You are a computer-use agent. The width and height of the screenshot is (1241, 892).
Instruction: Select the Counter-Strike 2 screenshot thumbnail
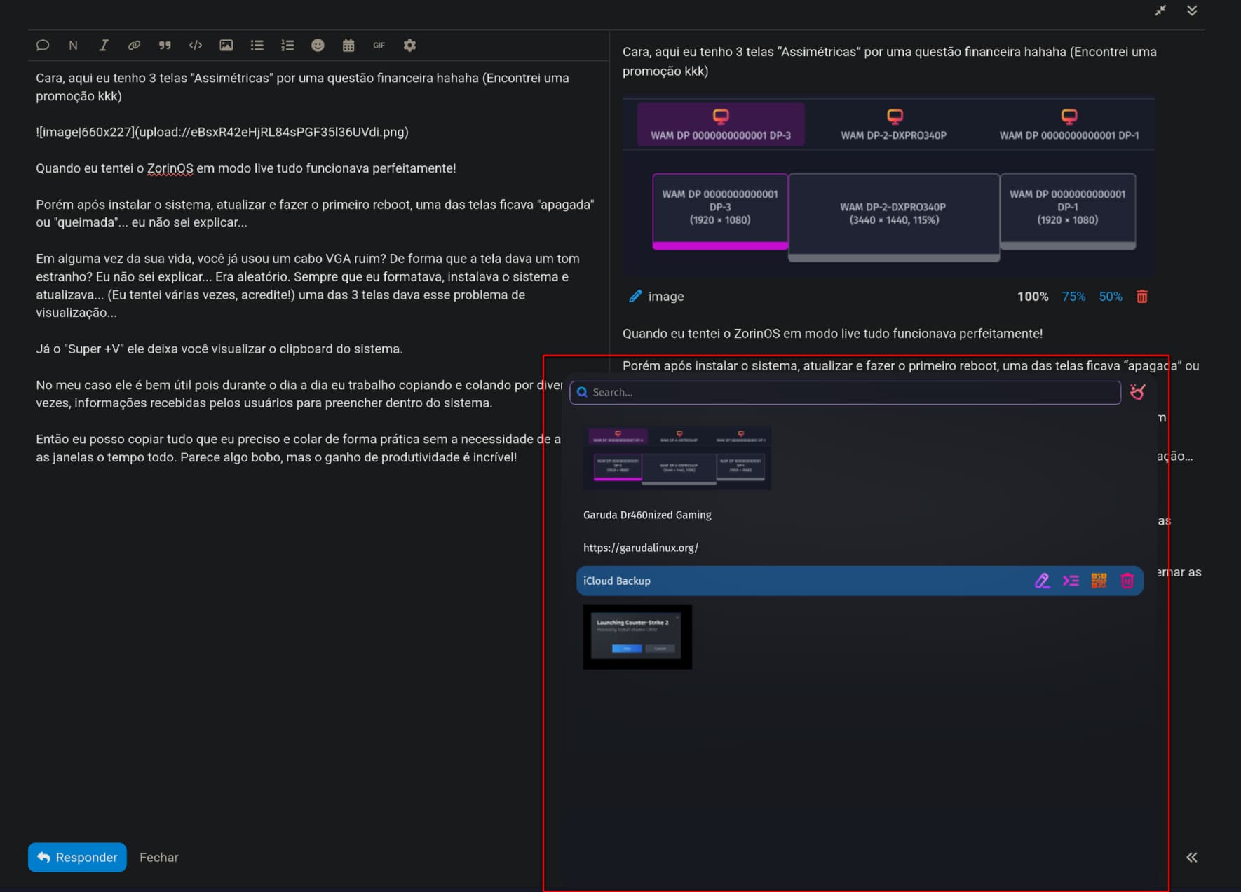(637, 637)
